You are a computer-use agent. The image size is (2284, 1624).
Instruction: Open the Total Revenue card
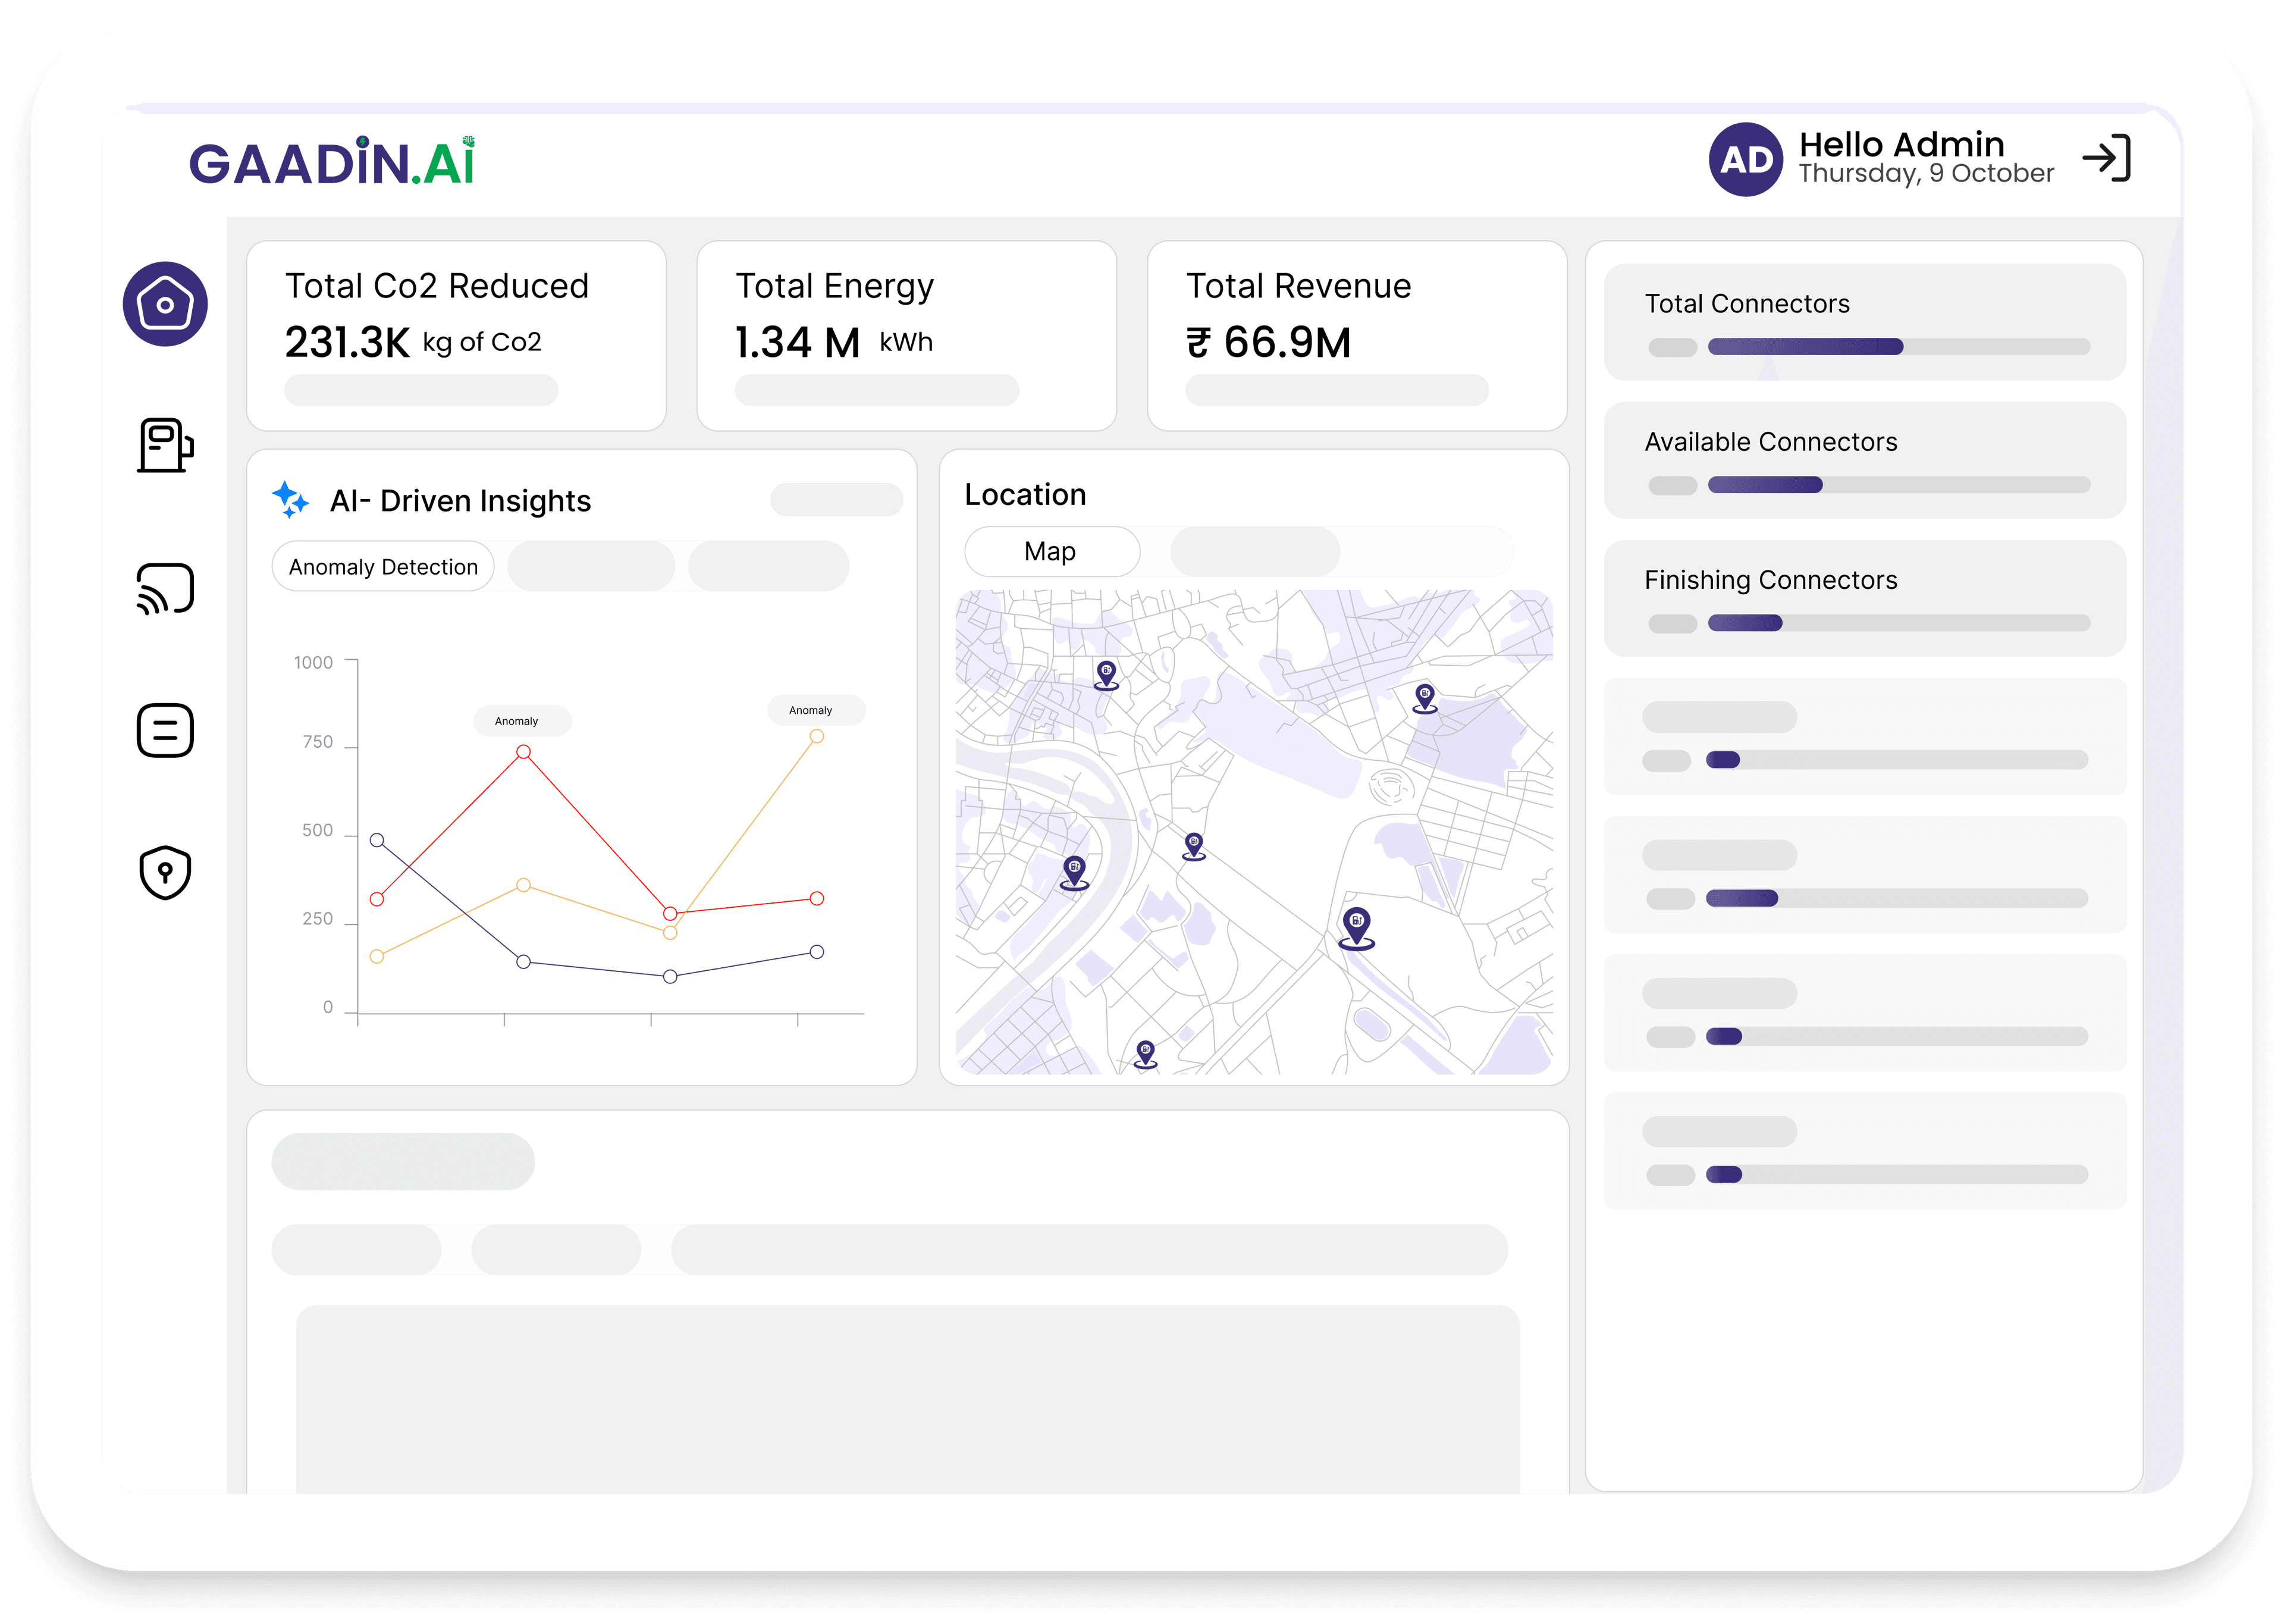click(1356, 335)
